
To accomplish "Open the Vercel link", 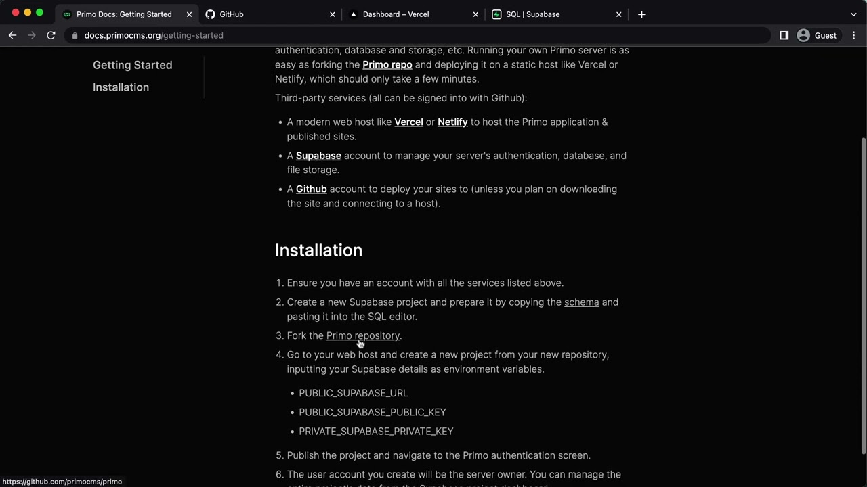I will [408, 122].
